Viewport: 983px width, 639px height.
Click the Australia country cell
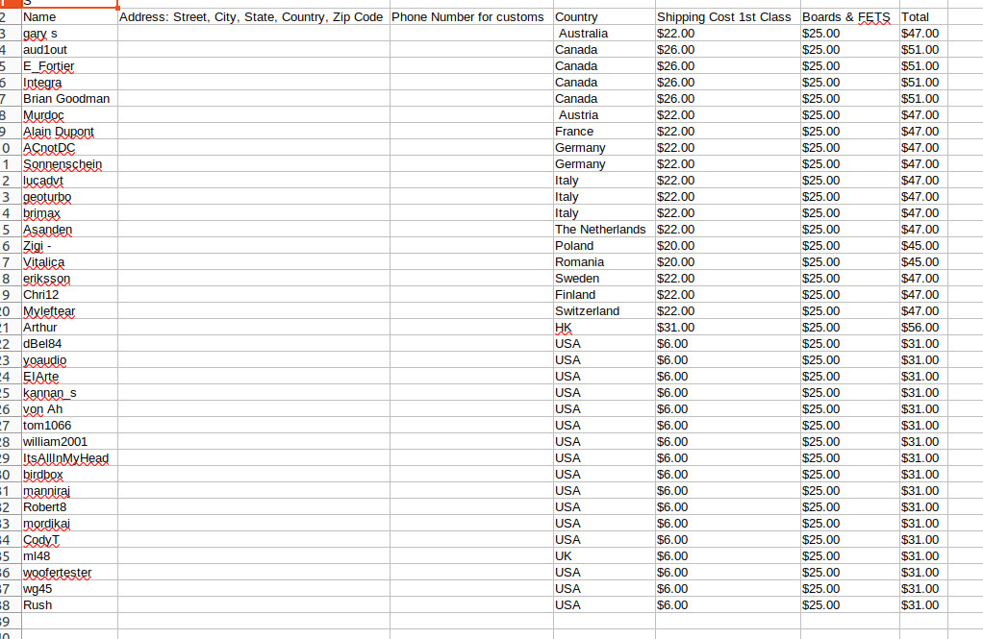[604, 34]
